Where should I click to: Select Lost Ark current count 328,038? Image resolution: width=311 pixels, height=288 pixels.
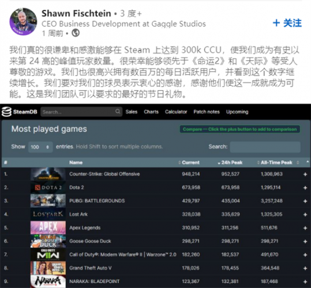pos(191,214)
